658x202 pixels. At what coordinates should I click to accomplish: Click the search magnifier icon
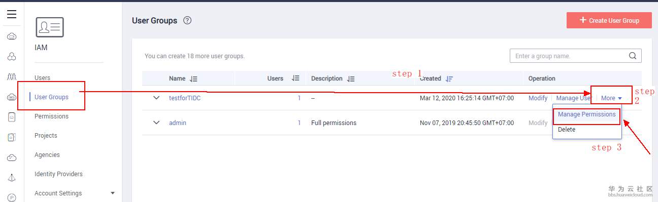[x=633, y=56]
